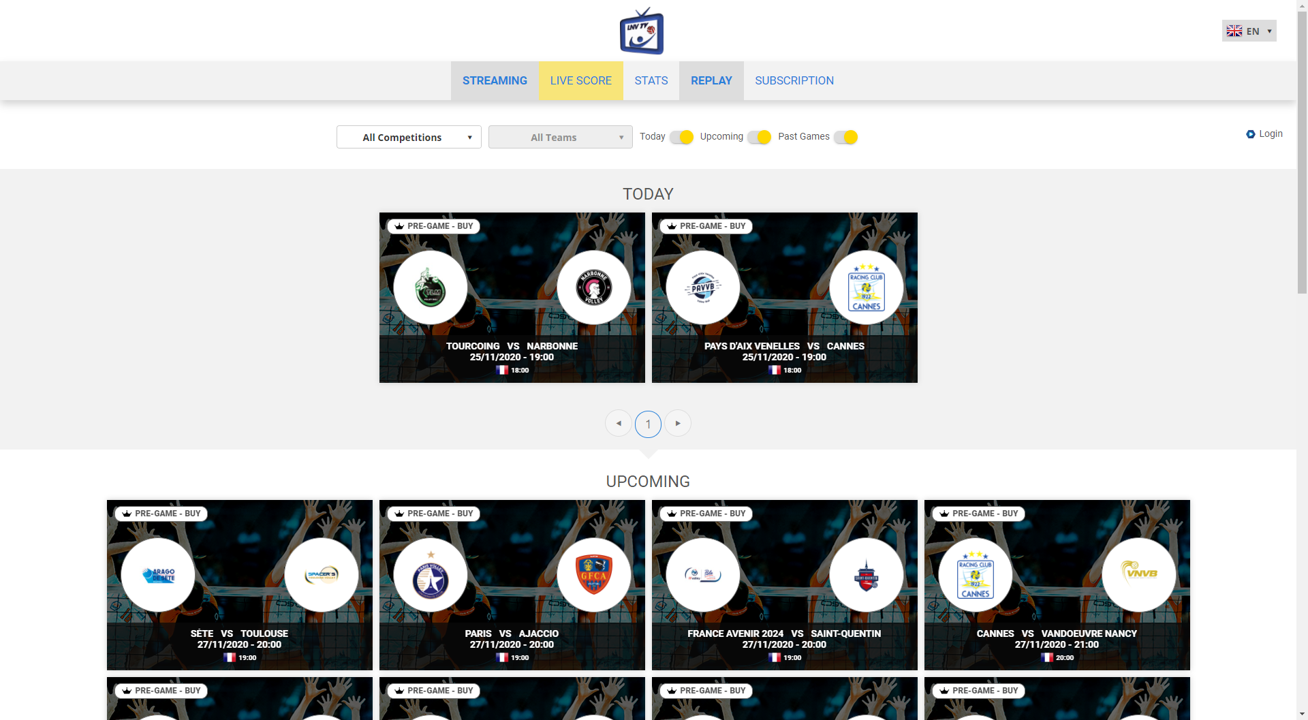Screen dimensions: 1308x720
Task: Click PRE-GAME - BUY on France Avenir vs Saint-Quentin
Action: [706, 514]
